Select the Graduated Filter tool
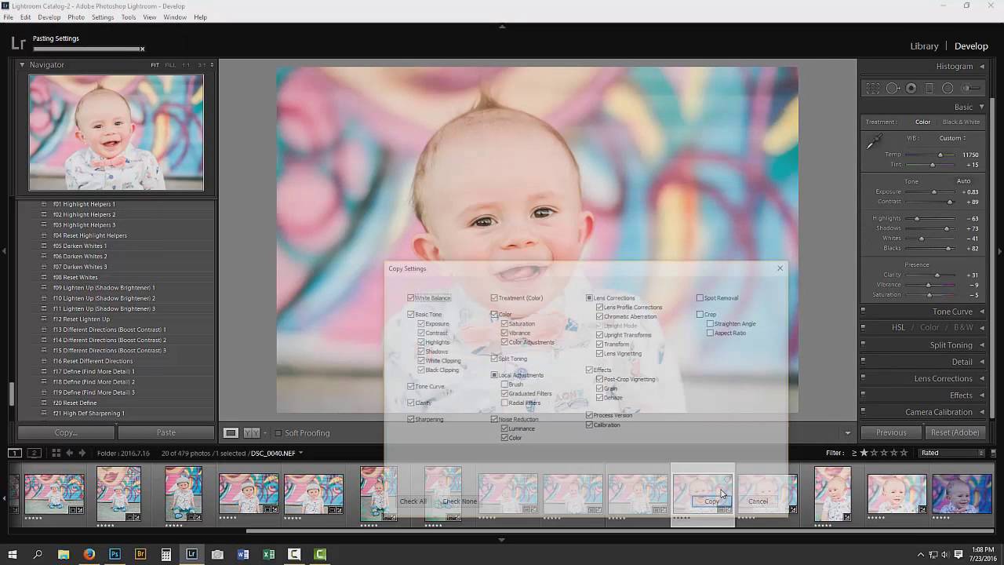This screenshot has width=1004, height=565. 929,89
